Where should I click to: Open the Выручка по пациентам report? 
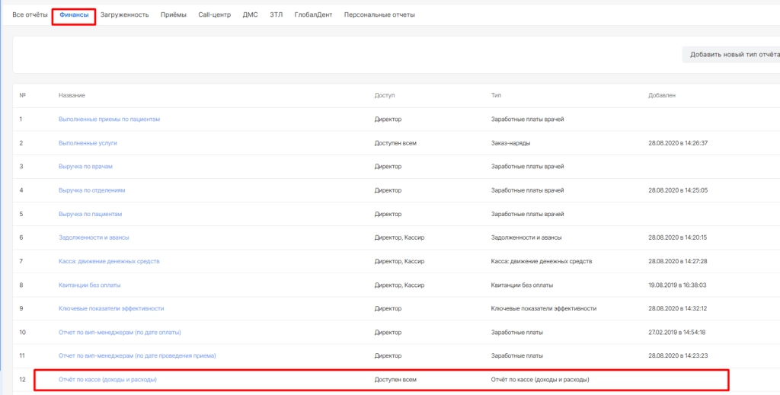90,214
